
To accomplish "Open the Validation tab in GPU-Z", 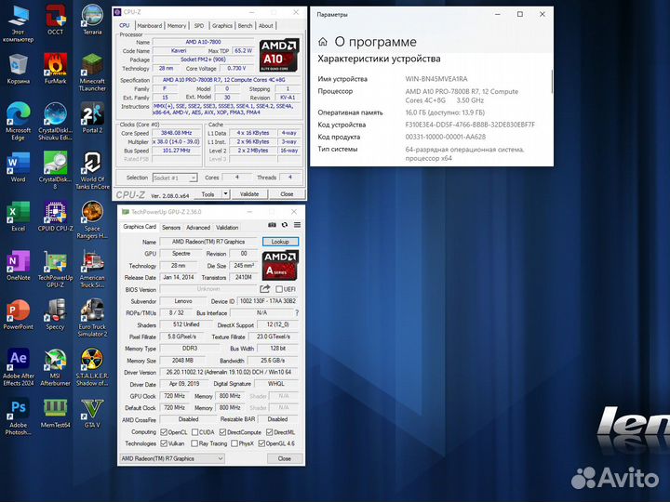I will point(227,228).
